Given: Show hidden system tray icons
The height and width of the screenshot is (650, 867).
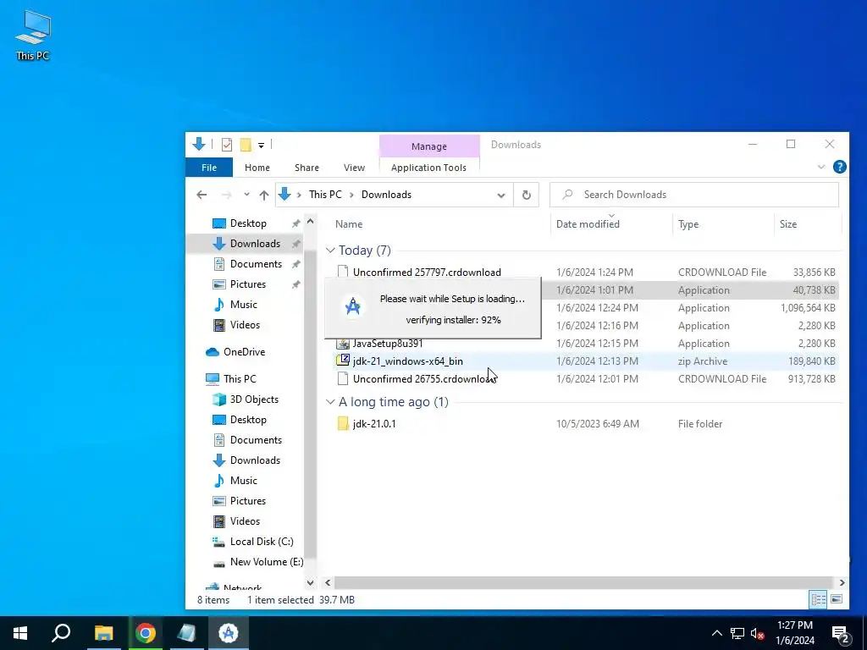Looking at the screenshot, I should click(716, 633).
